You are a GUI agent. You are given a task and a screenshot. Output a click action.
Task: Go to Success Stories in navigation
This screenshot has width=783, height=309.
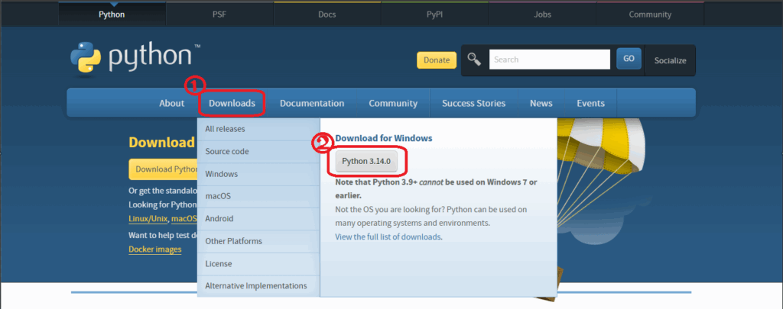pos(473,103)
